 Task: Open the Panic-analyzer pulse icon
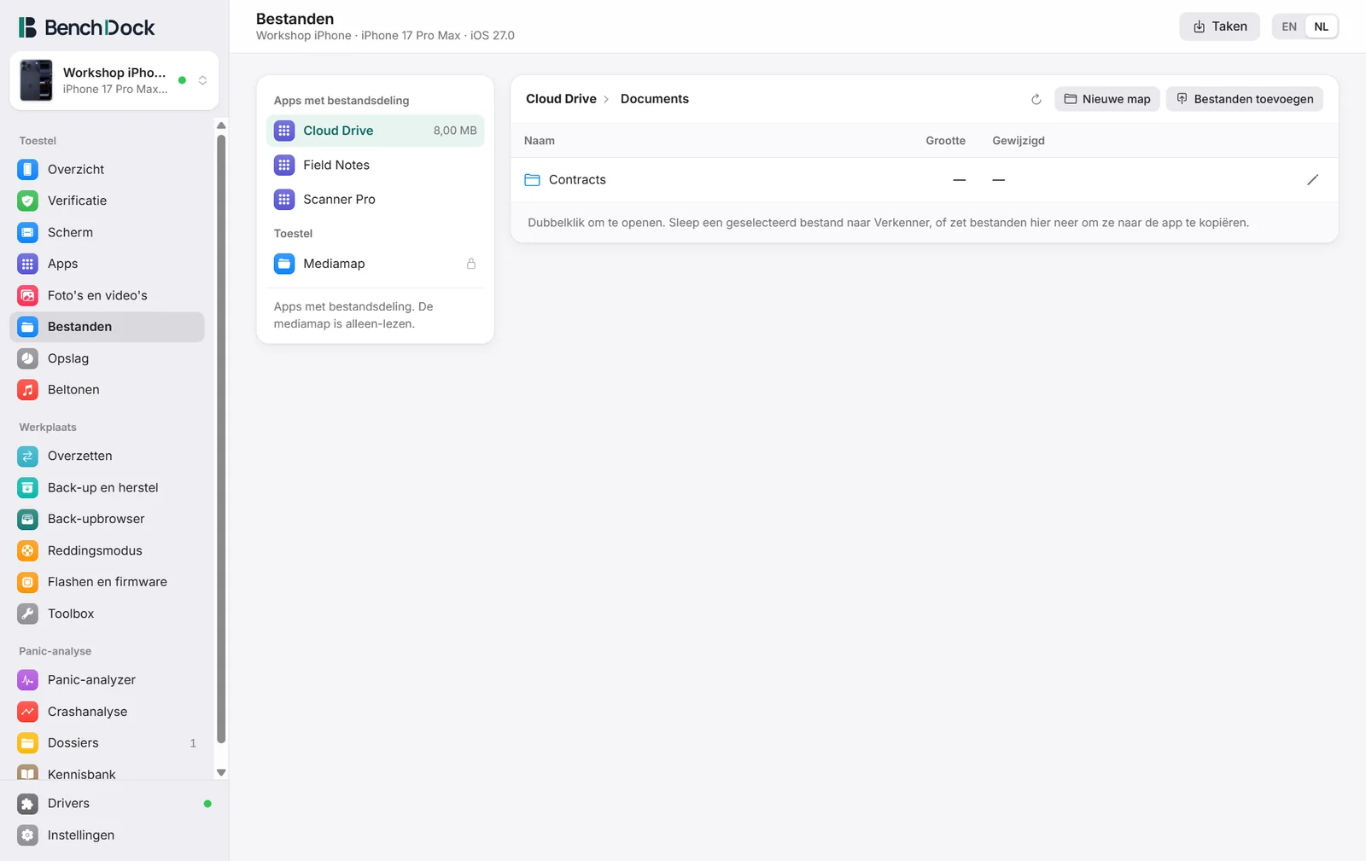tap(27, 680)
